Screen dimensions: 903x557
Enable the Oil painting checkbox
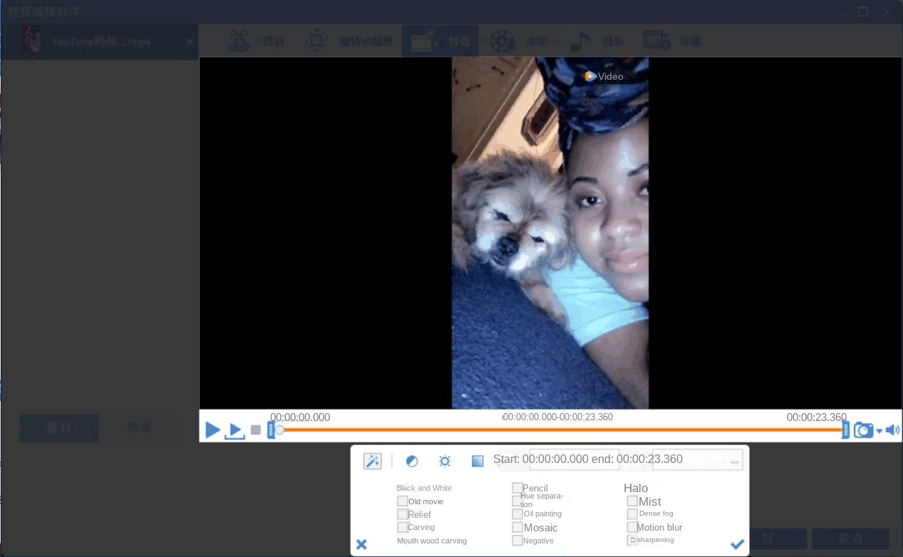[x=517, y=514]
